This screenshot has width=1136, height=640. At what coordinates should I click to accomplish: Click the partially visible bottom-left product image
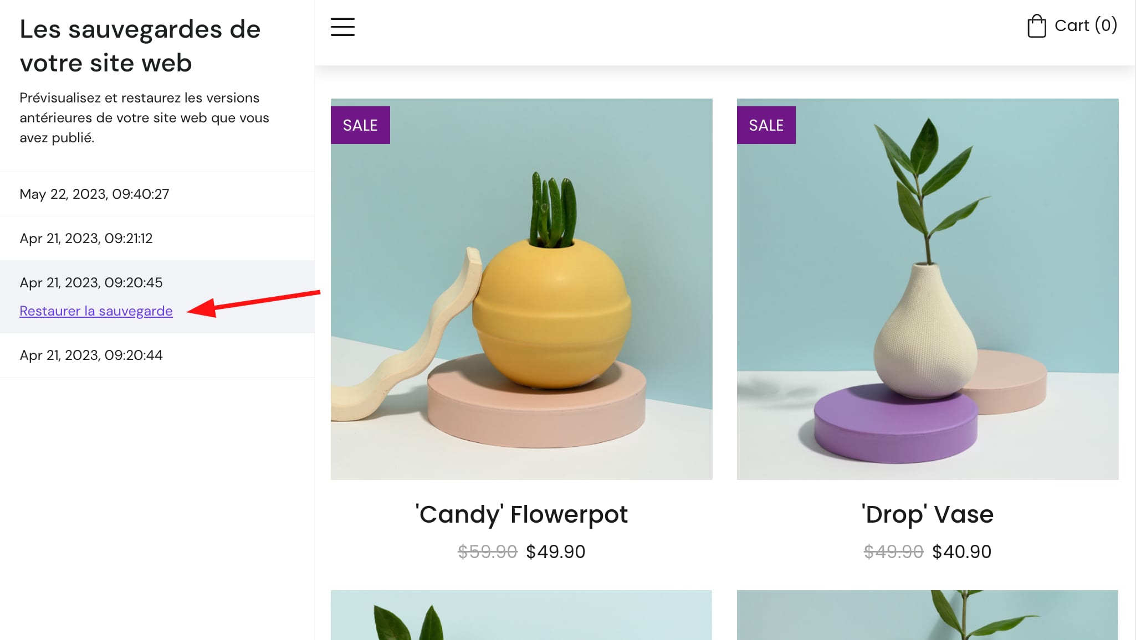coord(521,615)
